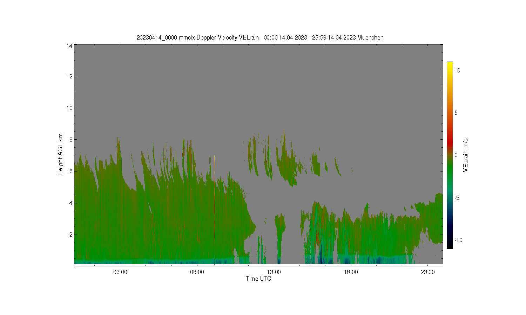
Task: Click the 'Height AGL km' y-axis label
Action: [x=60, y=154]
